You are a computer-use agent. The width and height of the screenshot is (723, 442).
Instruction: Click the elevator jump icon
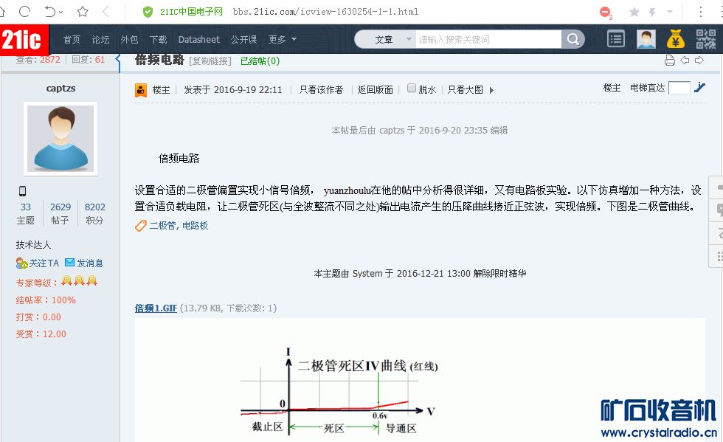click(x=699, y=87)
